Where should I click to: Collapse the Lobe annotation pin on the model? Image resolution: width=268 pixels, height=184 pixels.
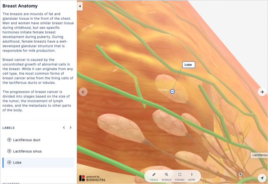click(172, 92)
